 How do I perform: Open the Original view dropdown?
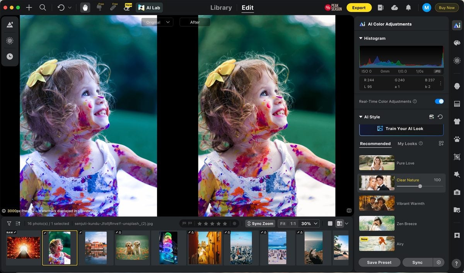click(x=157, y=22)
